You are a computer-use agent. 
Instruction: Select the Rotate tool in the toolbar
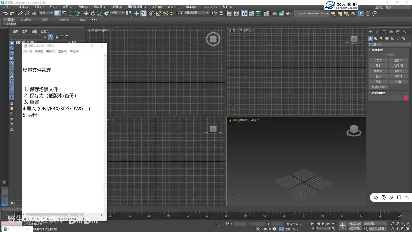[93, 13]
